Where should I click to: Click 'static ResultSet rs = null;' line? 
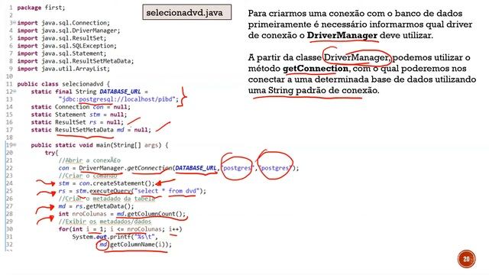[77, 122]
